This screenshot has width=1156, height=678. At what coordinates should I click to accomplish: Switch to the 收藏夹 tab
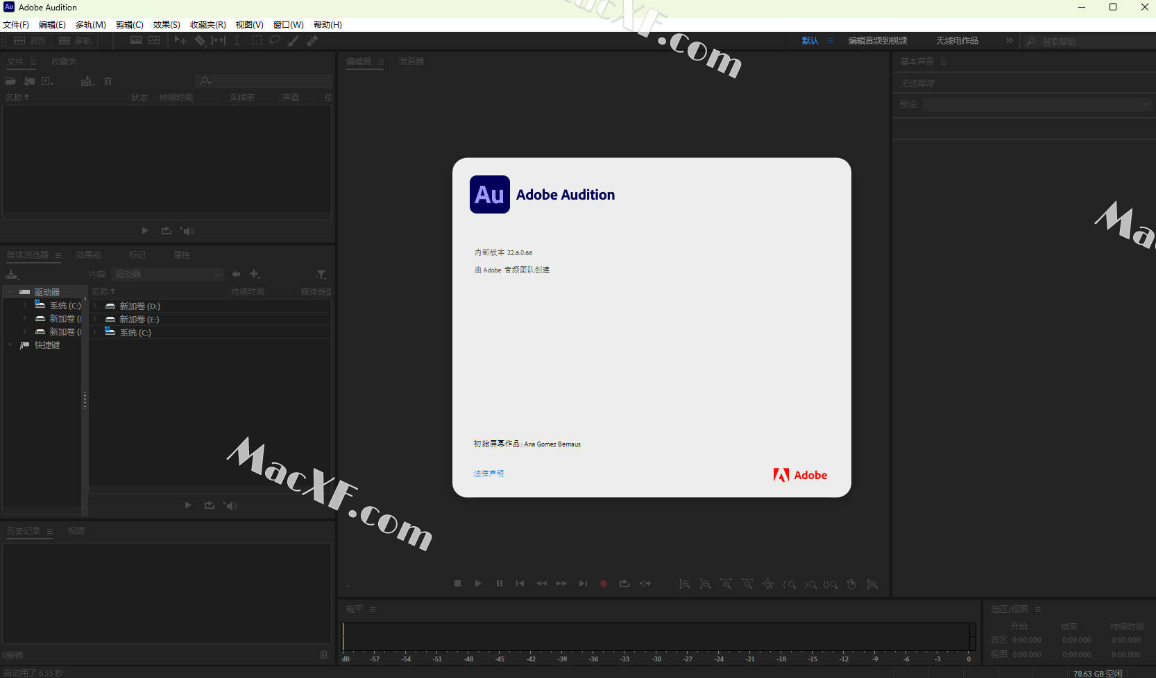click(64, 62)
